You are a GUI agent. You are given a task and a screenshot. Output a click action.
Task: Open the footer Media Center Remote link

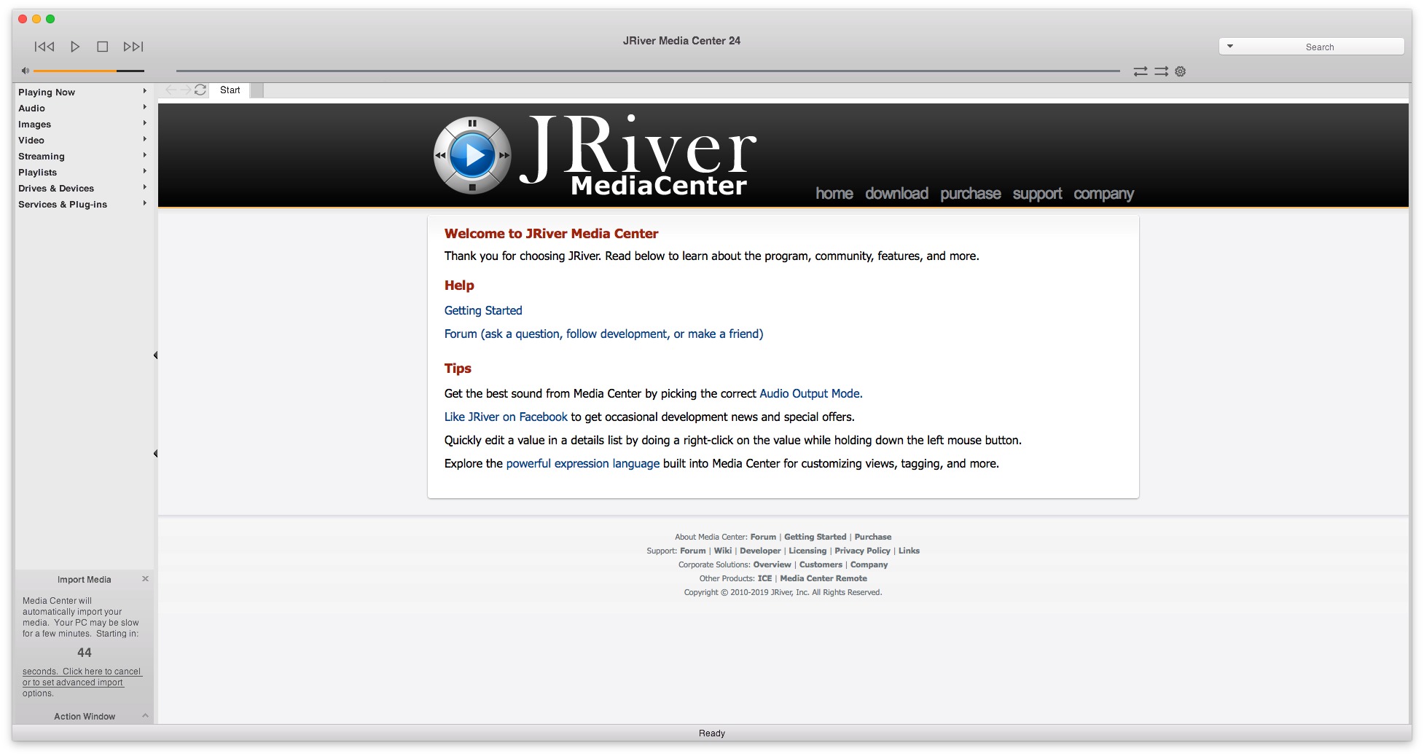click(824, 579)
